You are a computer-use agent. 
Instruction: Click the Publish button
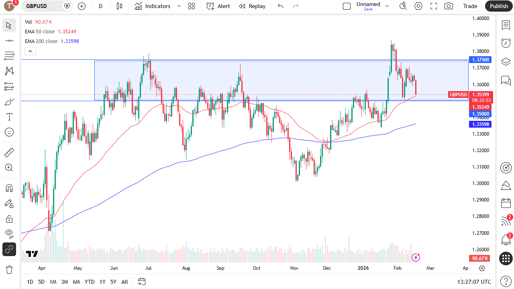pos(499,6)
